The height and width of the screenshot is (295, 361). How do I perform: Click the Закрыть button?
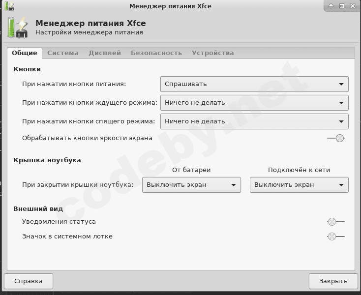click(333, 281)
